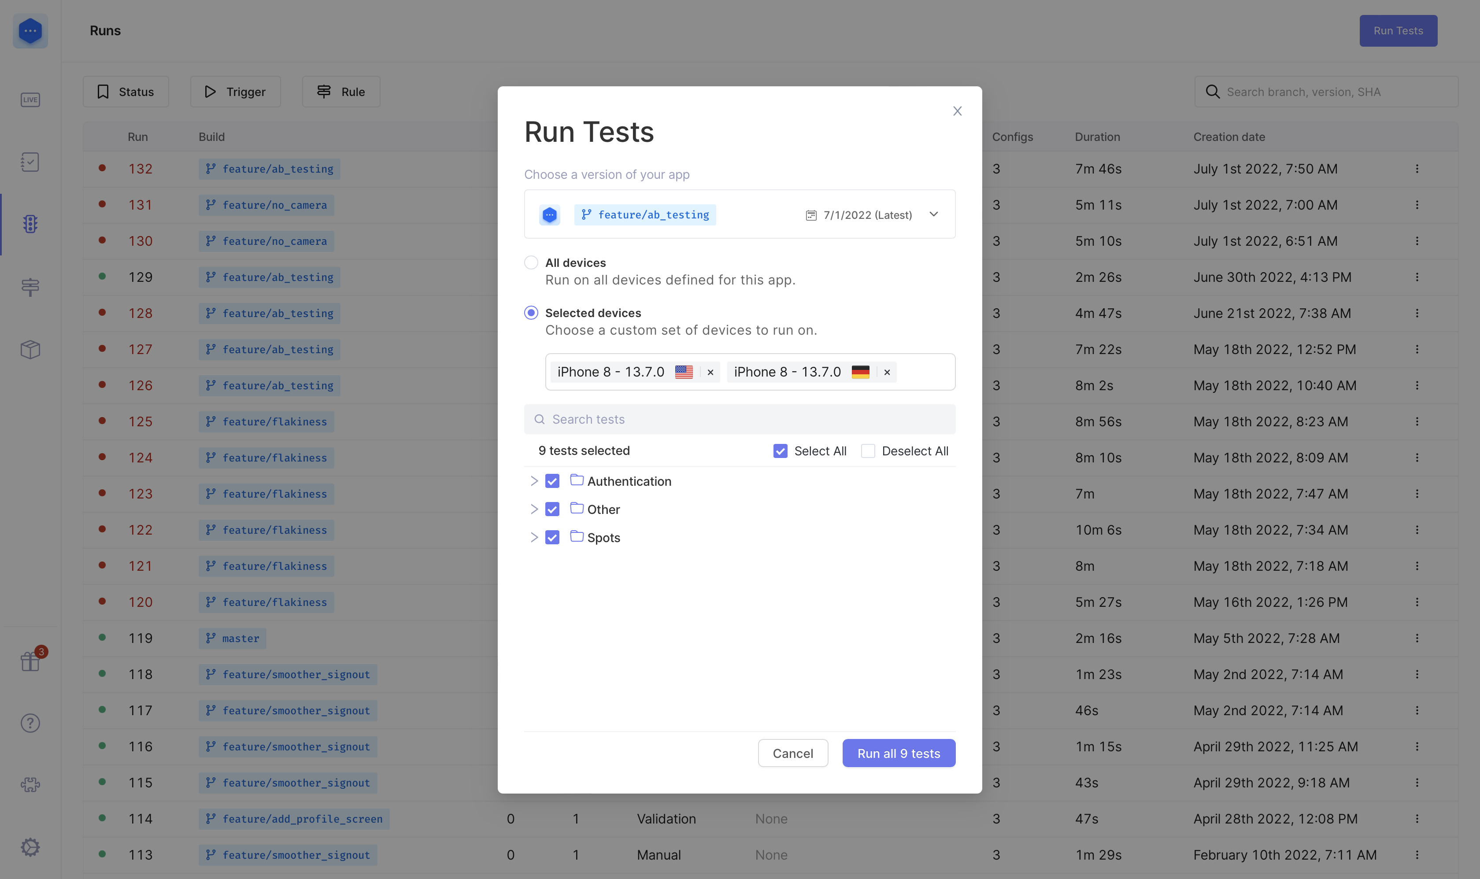Screen dimensions: 1480x879
Task: Open the Status filter menu
Action: pyautogui.click(x=126, y=92)
